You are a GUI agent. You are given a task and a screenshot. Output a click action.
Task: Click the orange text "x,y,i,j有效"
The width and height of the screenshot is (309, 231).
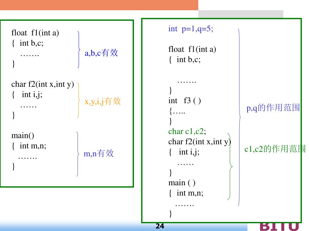[103, 101]
